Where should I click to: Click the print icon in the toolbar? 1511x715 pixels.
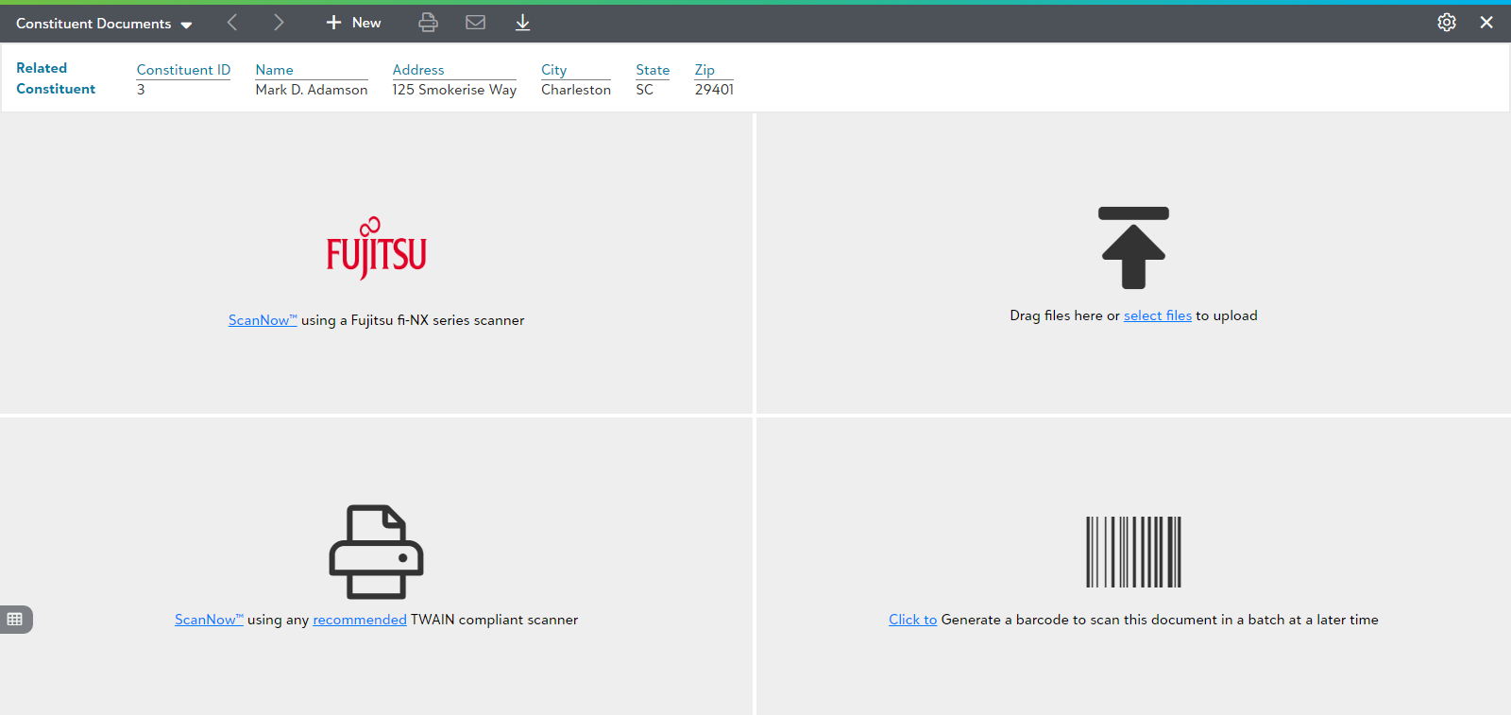428,23
